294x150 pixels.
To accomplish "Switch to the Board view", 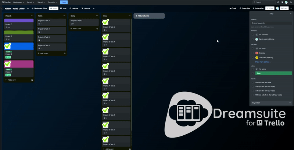I will click(54, 8).
